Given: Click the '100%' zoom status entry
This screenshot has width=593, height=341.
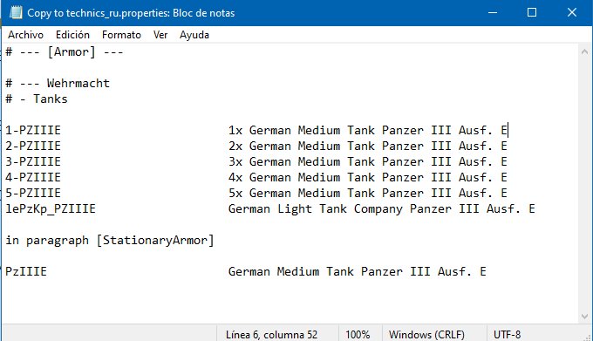Looking at the screenshot, I should 358,335.
